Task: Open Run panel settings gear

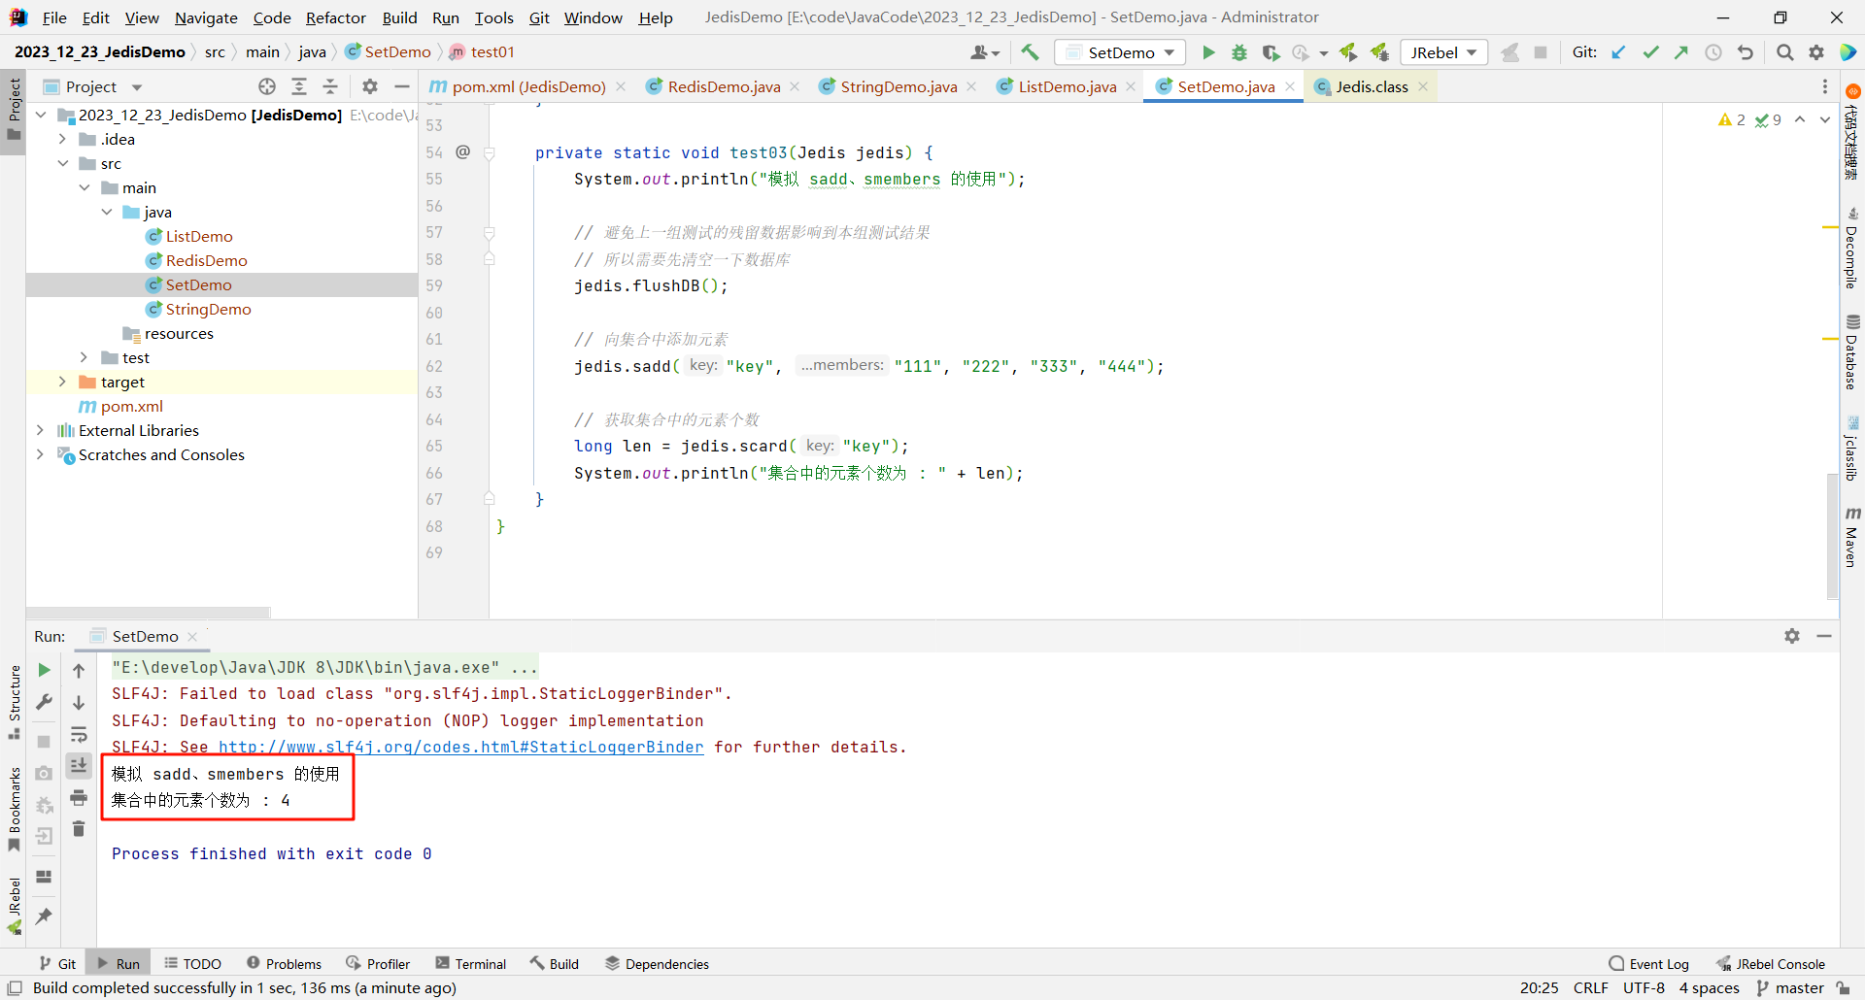Action: pyautogui.click(x=1792, y=636)
